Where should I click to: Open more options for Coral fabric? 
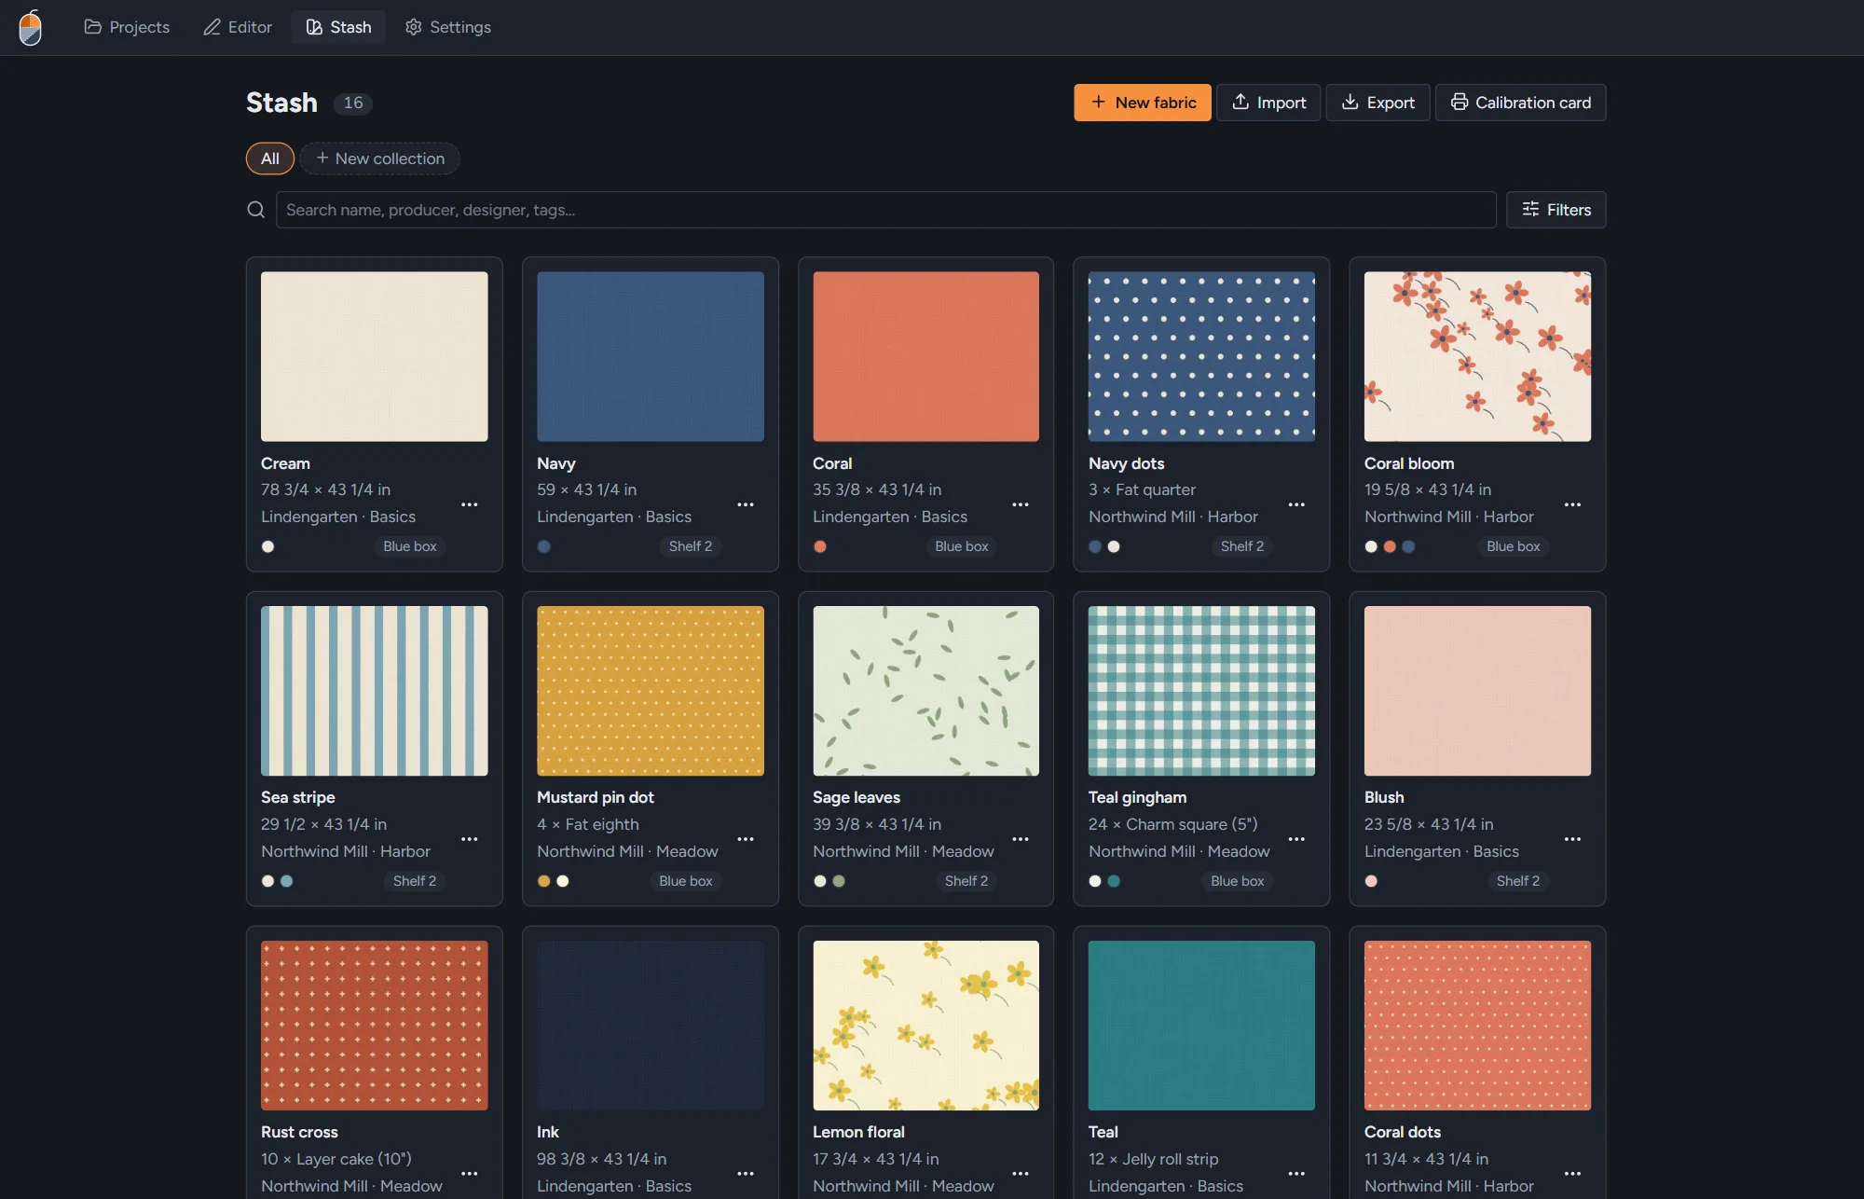[x=1021, y=504]
